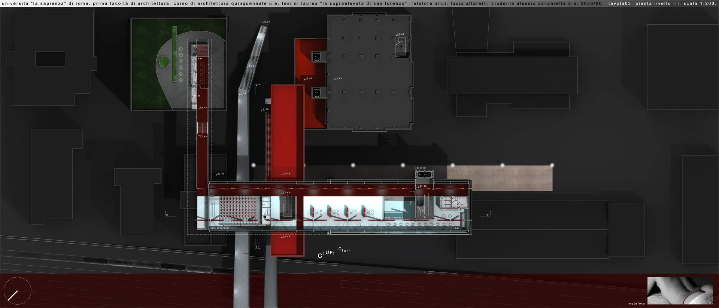Screen dimensions: 719x308
Task: Click the 22.00 elevation marker
Action: click(220, 174)
